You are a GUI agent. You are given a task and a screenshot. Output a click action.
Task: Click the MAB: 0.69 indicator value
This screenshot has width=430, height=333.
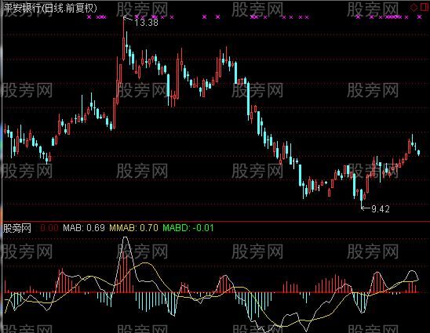coord(84,228)
